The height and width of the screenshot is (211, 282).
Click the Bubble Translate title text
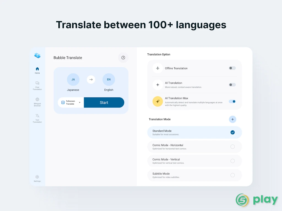pyautogui.click(x=68, y=58)
